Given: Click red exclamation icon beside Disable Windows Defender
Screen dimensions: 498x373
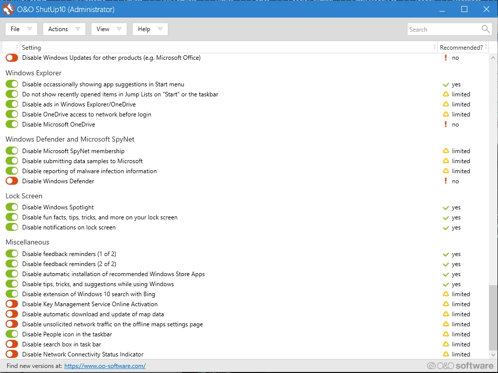Looking at the screenshot, I should point(446,181).
